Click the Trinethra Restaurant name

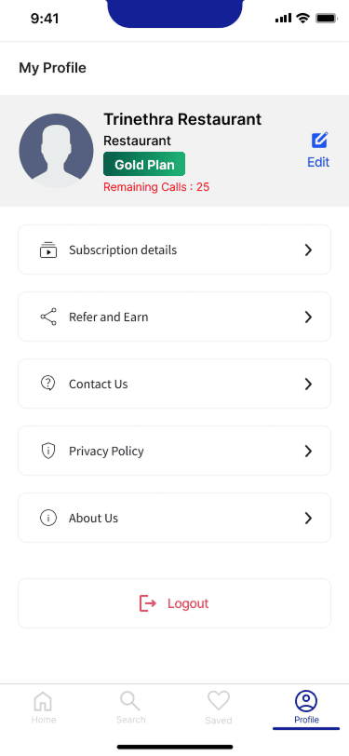182,119
